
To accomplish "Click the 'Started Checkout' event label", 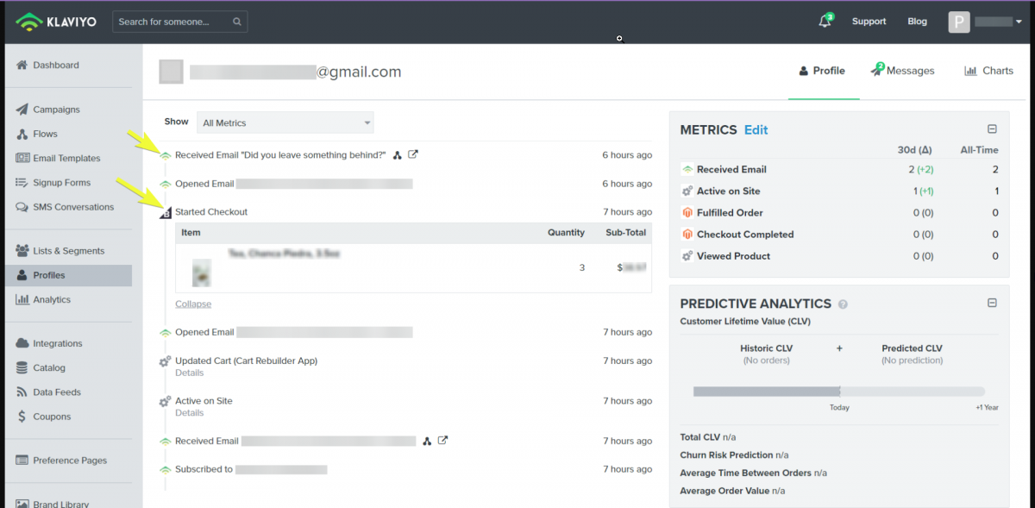I will [211, 212].
